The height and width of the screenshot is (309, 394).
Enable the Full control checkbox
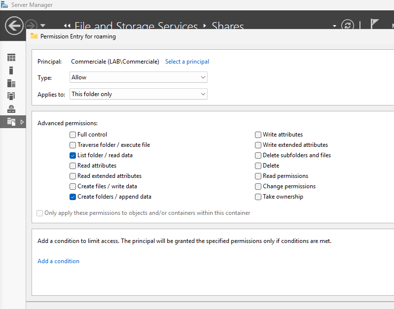pos(73,135)
